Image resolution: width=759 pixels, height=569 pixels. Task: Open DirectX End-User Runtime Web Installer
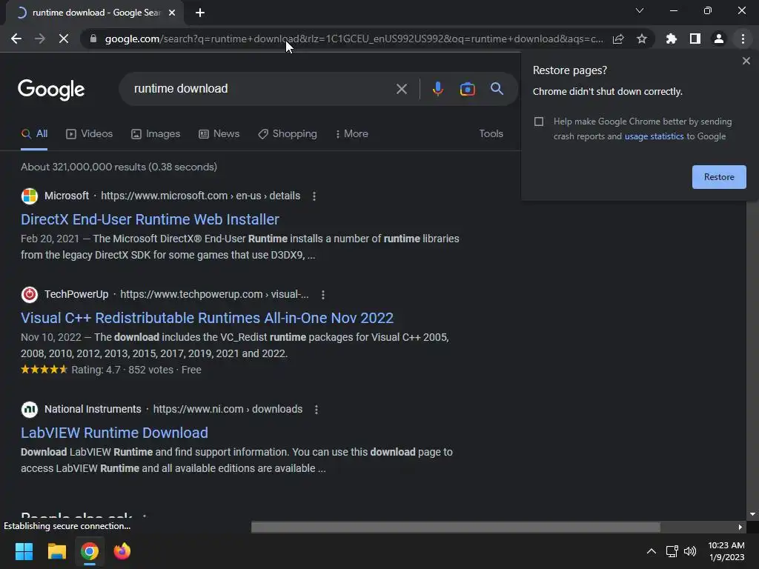[x=150, y=219]
